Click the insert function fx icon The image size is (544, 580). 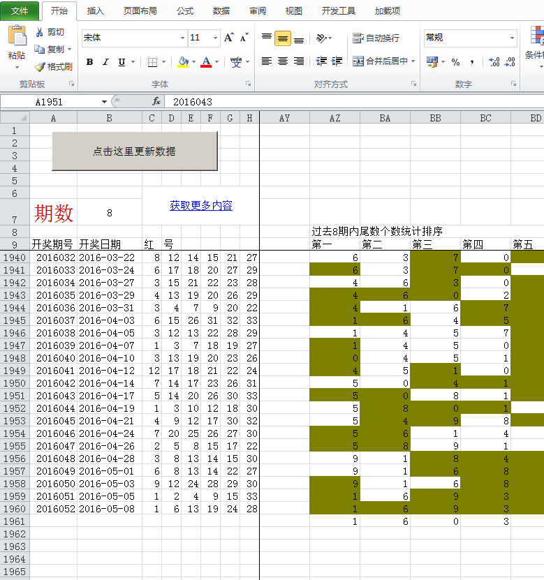pyautogui.click(x=156, y=102)
